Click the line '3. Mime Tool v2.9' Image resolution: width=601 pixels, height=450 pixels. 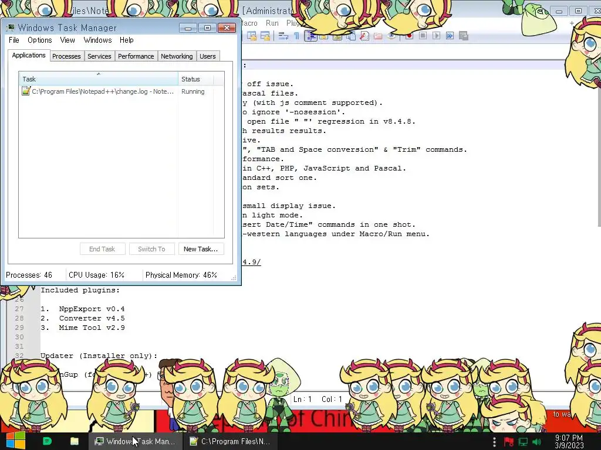click(x=82, y=328)
